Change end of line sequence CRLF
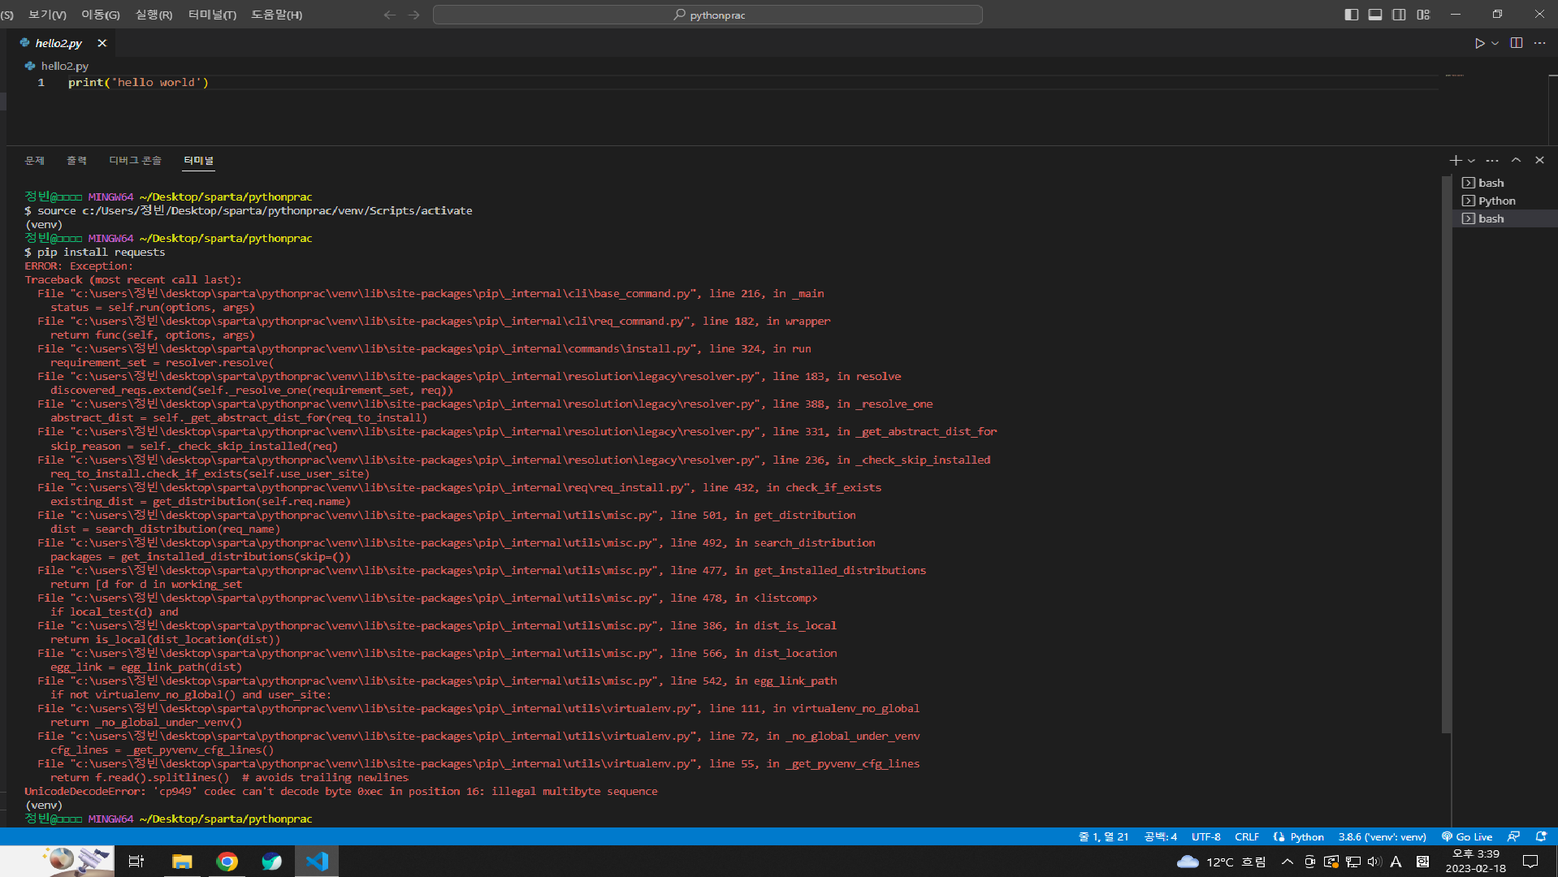The height and width of the screenshot is (877, 1558). 1247,837
